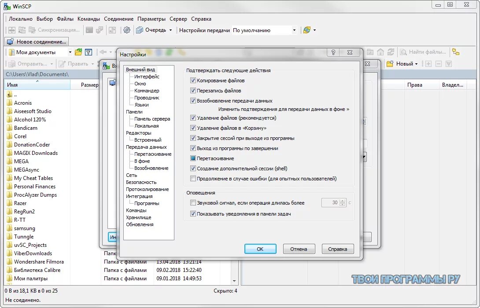The height and width of the screenshot is (308, 480).
Task: Select the Новое соединение session tab
Action: (x=37, y=42)
